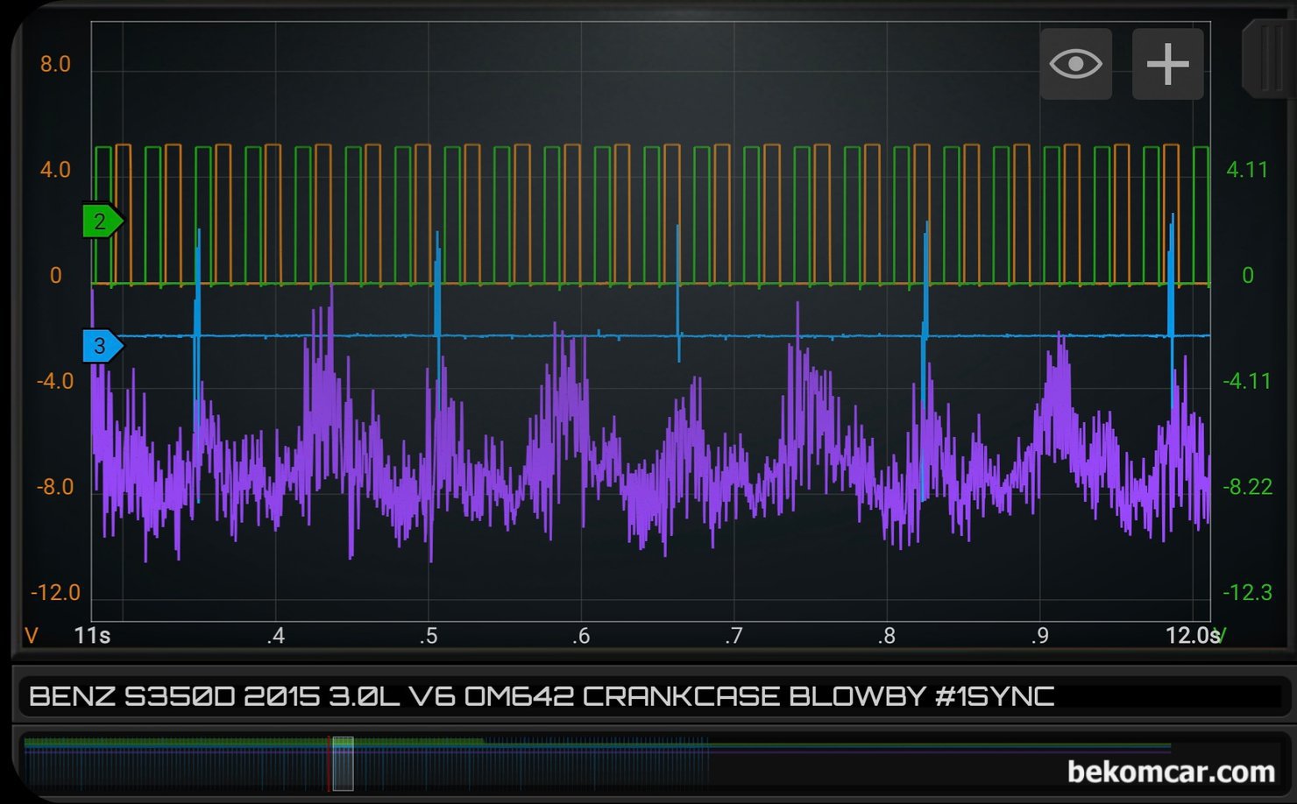Click the overview scrub window handle
Screen dimensions: 1297x804
click(343, 763)
